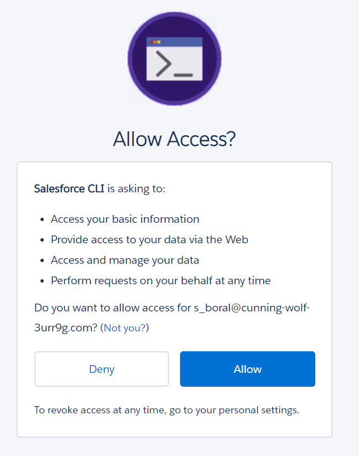Click the purple circle edge of the logo
The width and height of the screenshot is (359, 456).
pos(133,58)
